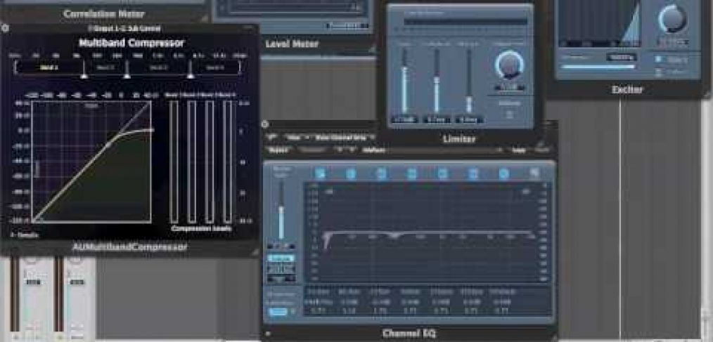The image size is (713, 342).
Task: Click the Exciter frequency slider
Action: (598, 67)
